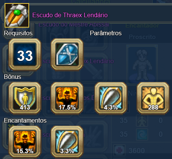The width and height of the screenshot is (172, 159).
Task: Click the dimmed red cross health icon
Action: (x=119, y=150)
